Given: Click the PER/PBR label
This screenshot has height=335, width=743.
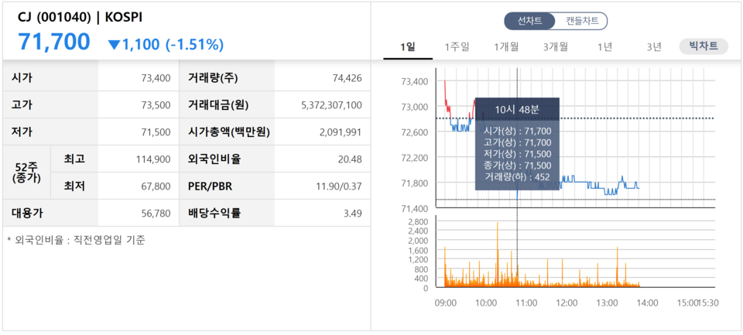Looking at the screenshot, I should coord(210,186).
